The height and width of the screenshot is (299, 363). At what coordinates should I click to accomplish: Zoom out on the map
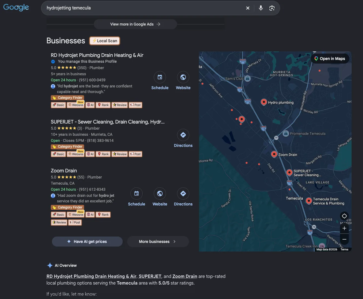click(x=344, y=239)
